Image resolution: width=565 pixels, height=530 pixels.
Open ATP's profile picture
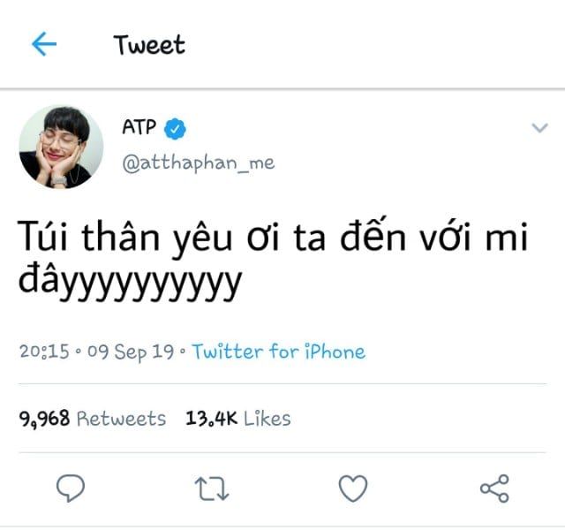61,148
